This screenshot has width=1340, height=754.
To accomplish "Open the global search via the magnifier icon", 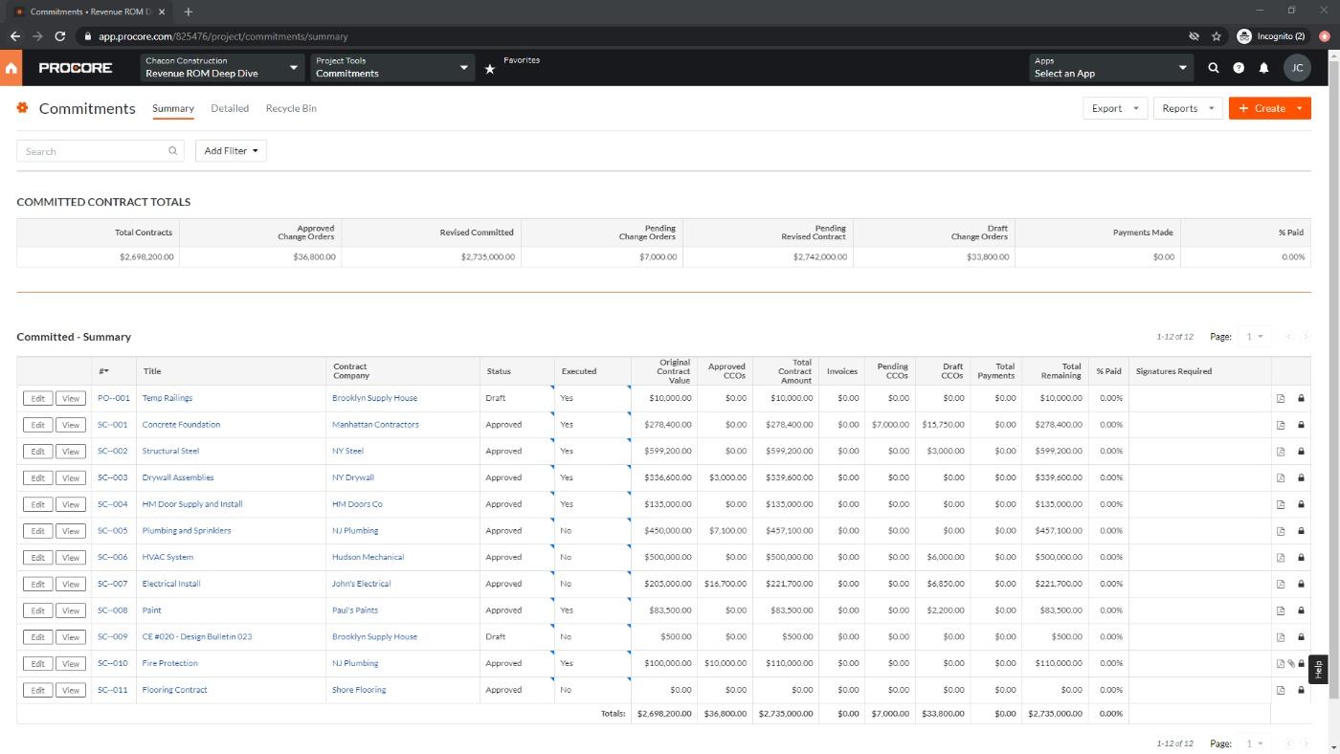I will [x=1214, y=68].
